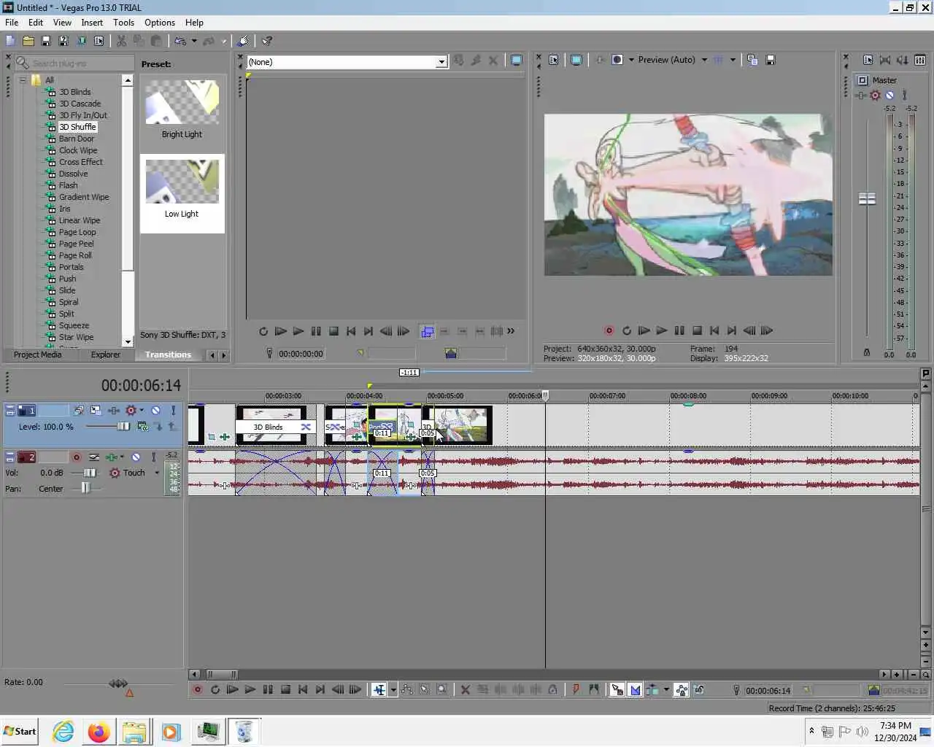Select the Cross Effect transition
This screenshot has width=934, height=747.
click(x=80, y=162)
